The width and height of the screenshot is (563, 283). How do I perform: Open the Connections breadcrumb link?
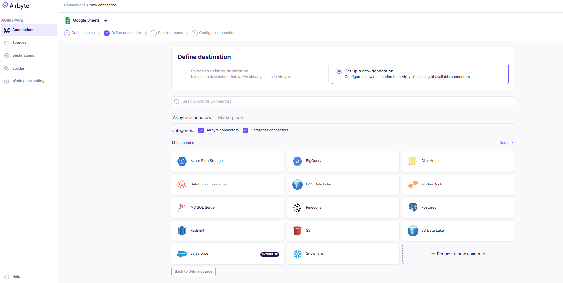pos(75,5)
